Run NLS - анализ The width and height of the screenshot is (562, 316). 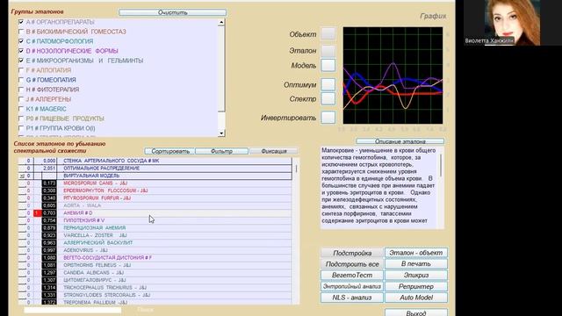click(x=352, y=298)
